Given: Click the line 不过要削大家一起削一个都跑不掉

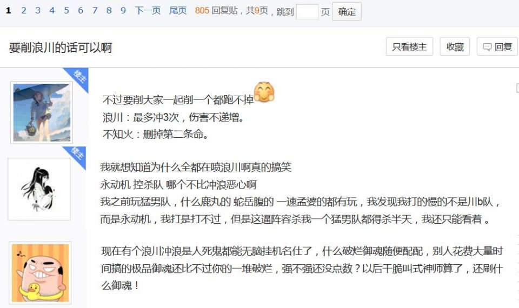Looking at the screenshot, I should coord(178,99).
